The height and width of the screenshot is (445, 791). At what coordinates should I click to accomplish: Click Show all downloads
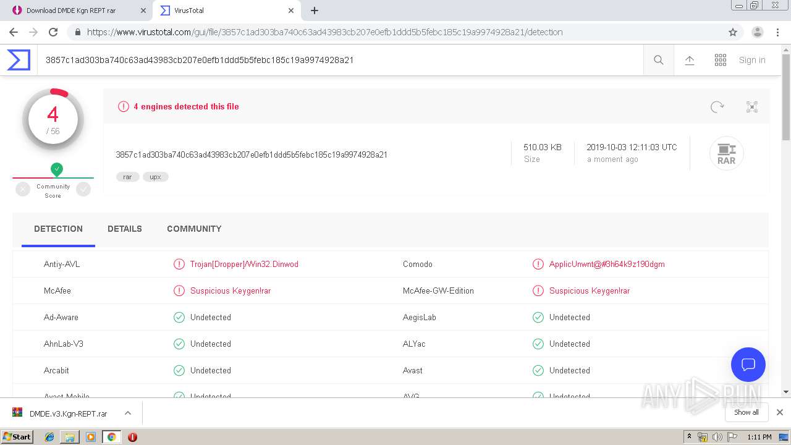point(747,412)
